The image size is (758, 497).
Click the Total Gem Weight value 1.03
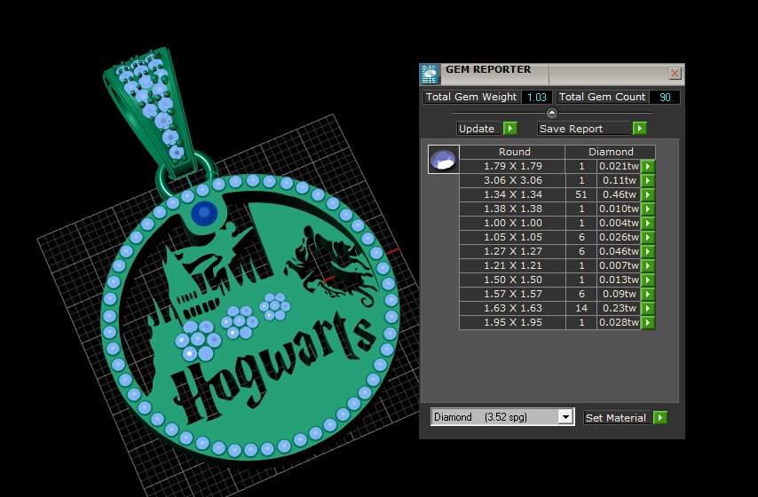[537, 97]
